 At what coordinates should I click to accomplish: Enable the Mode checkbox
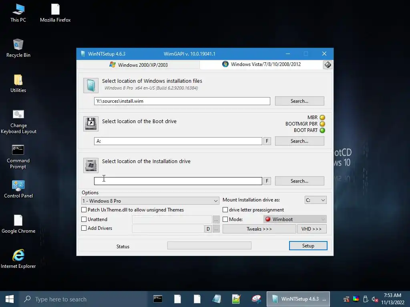click(x=225, y=219)
